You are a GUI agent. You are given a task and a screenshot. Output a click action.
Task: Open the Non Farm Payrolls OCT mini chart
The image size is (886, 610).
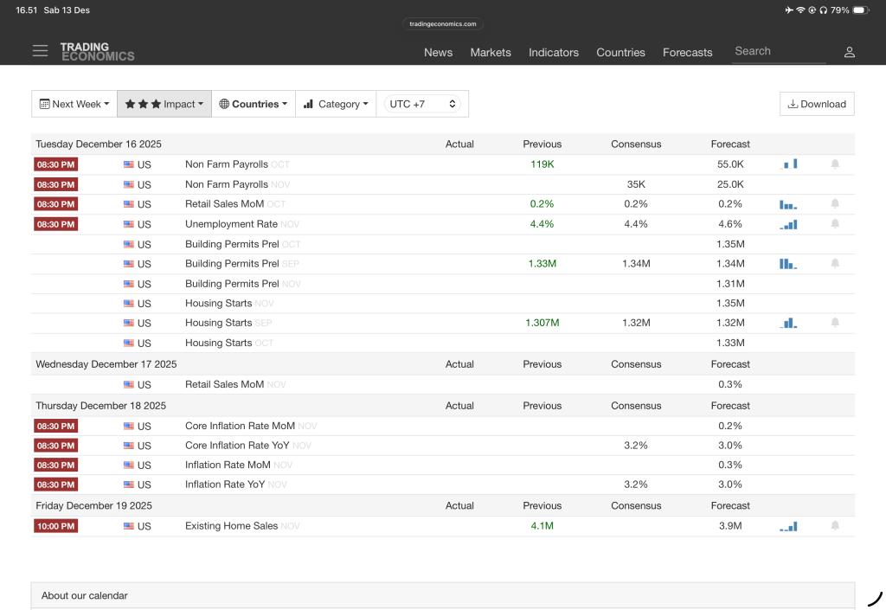(x=788, y=164)
